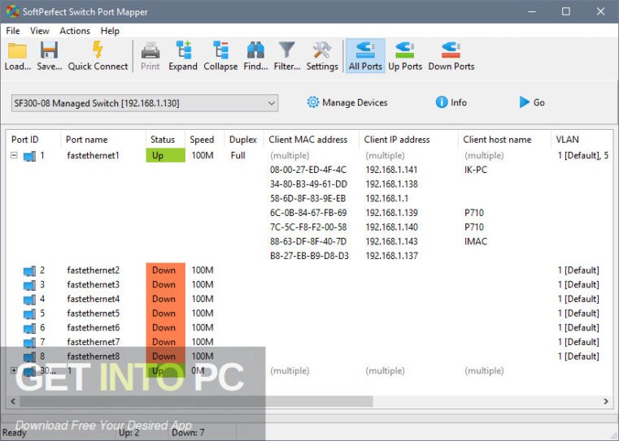Click the port 3 network icon
619x441 pixels.
pos(29,285)
